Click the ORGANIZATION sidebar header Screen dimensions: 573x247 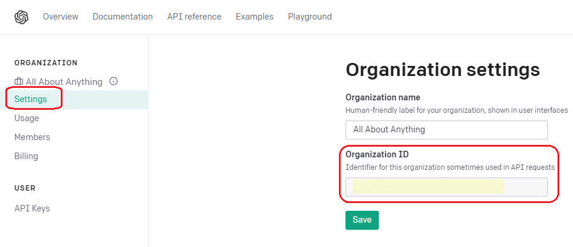46,63
